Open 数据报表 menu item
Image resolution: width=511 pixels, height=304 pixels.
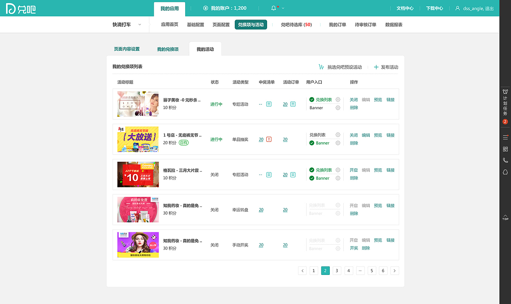[x=394, y=25]
